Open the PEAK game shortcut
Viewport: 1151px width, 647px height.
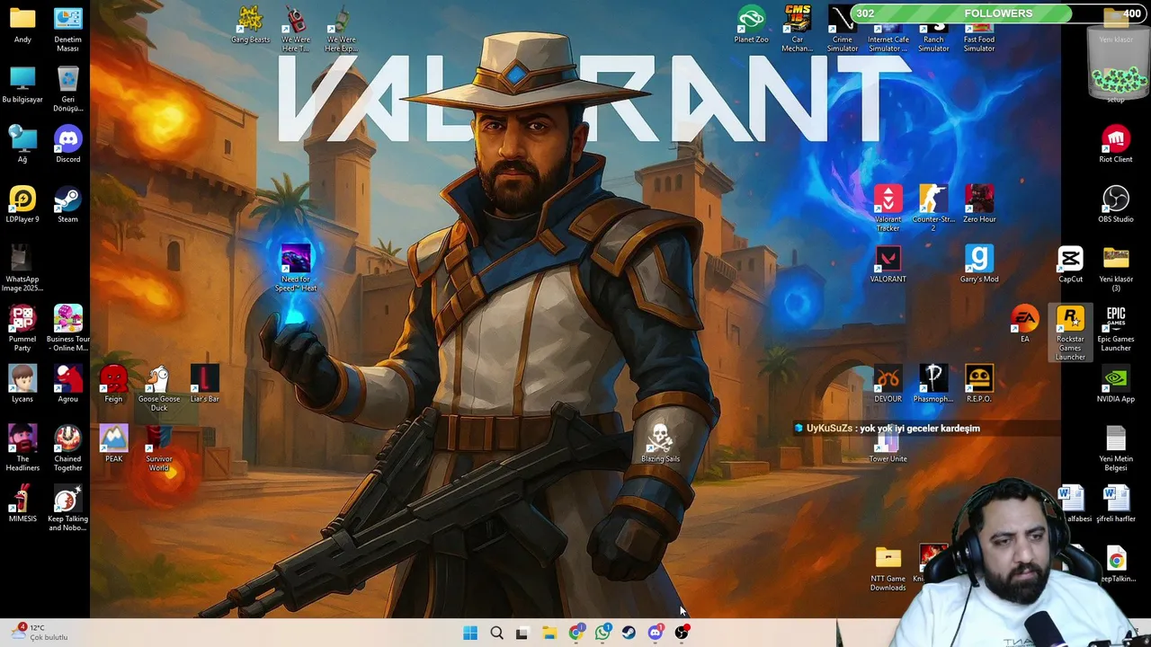[113, 444]
